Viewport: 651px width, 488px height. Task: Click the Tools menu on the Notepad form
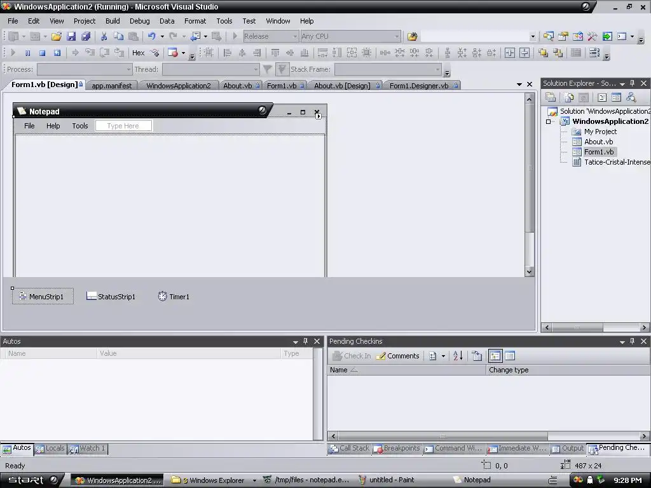(x=79, y=126)
